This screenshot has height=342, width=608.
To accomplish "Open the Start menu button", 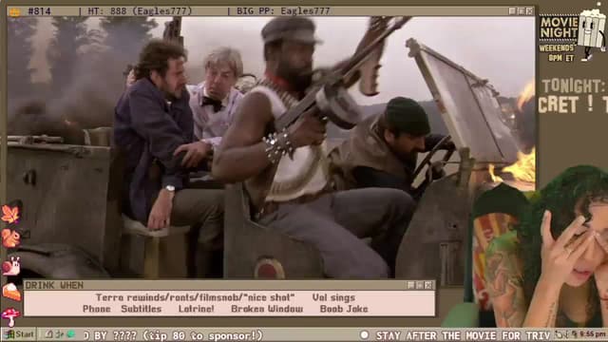I will [19, 334].
